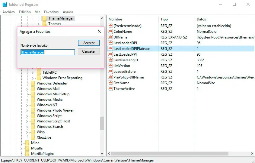Screen dimensions: 255x163
Task: Select the REG_EXPAND_SZ type cell
Action: coord(174,37)
